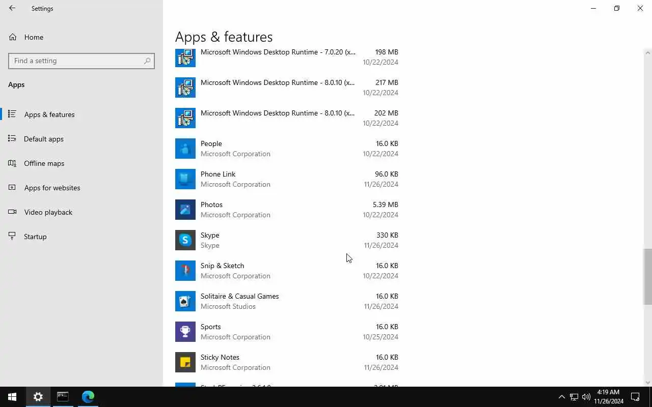Click the People app icon
Image resolution: width=652 pixels, height=407 pixels.
pyautogui.click(x=185, y=149)
